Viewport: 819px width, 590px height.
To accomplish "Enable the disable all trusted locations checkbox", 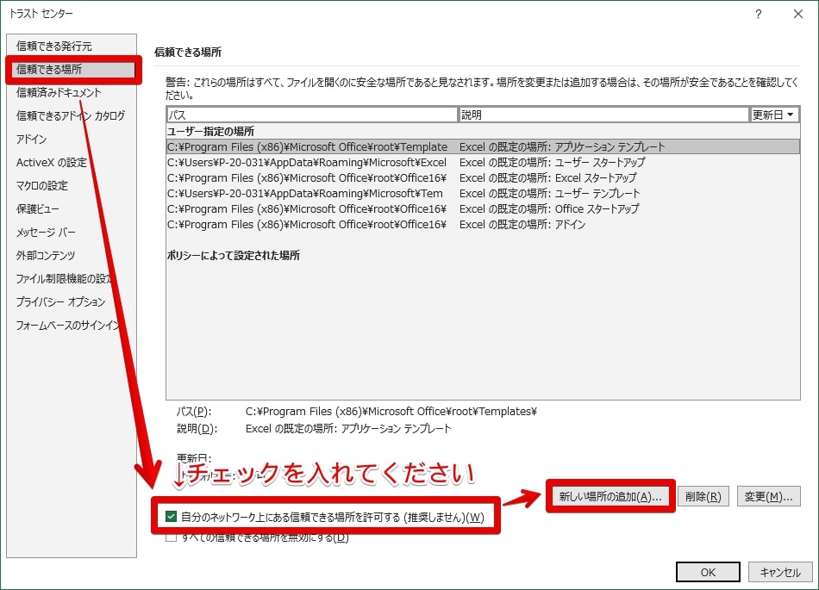I will tap(172, 538).
